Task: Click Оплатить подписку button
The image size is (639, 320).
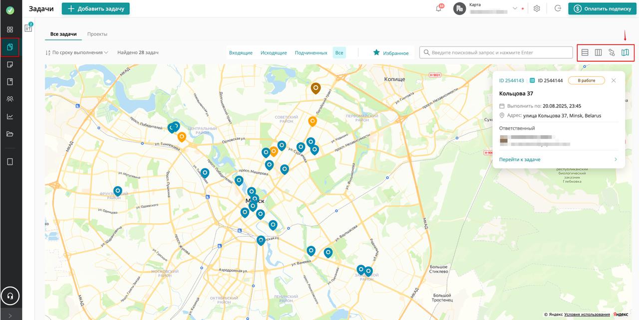Action: coord(602,8)
